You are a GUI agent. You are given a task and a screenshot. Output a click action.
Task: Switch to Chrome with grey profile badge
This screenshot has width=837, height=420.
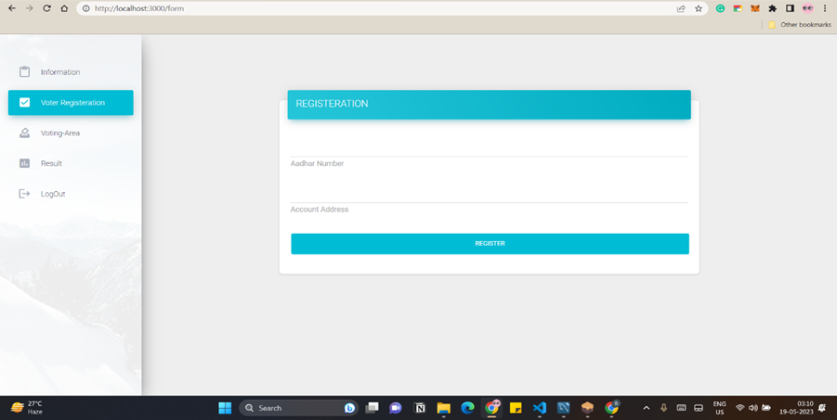click(612, 408)
